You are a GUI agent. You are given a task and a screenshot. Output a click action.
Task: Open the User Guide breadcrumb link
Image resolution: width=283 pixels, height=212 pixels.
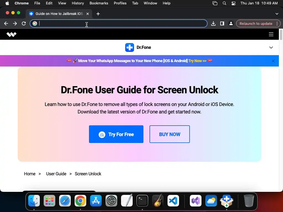click(56, 174)
